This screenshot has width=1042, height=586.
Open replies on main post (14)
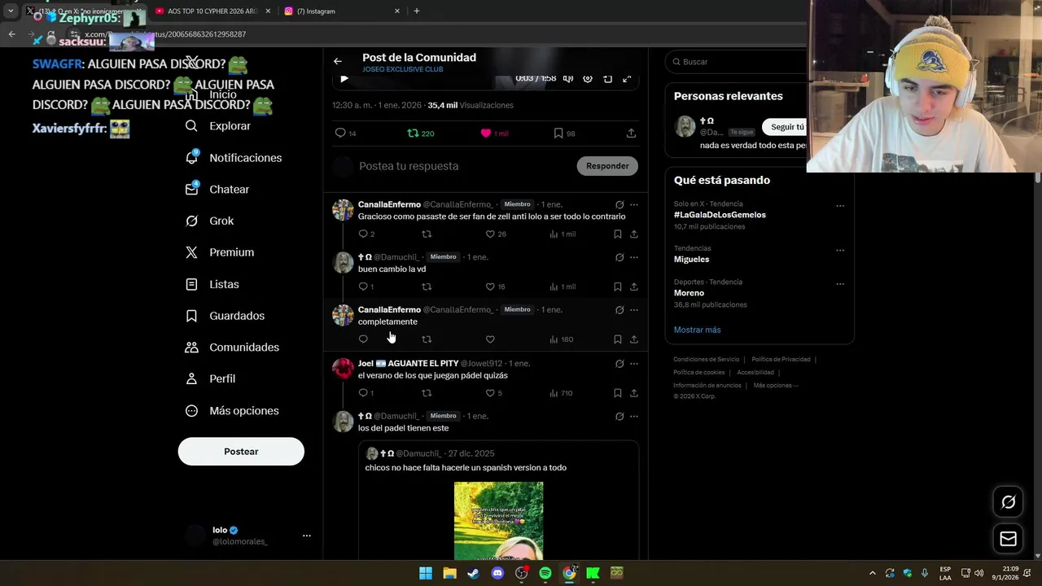[x=346, y=133]
